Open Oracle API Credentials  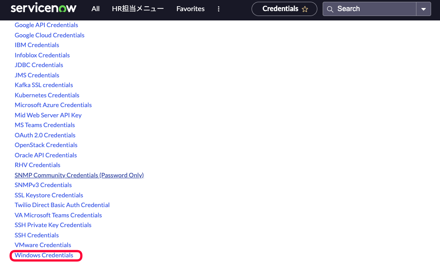click(x=46, y=155)
